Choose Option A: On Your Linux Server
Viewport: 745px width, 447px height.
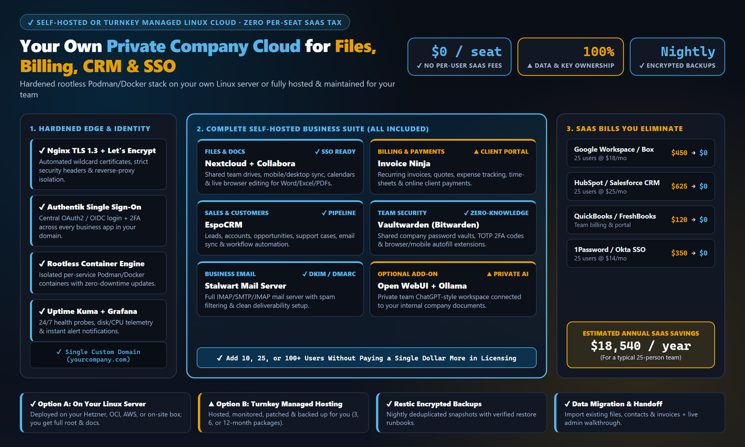tap(105, 413)
